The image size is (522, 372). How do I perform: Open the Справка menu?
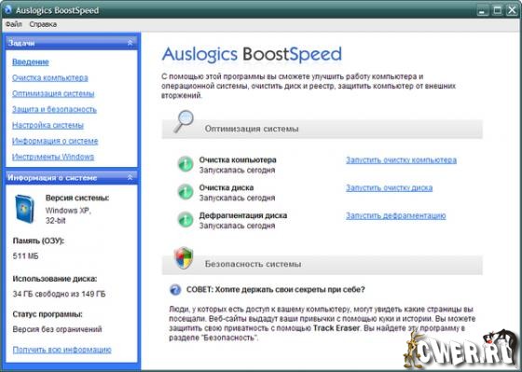[43, 24]
